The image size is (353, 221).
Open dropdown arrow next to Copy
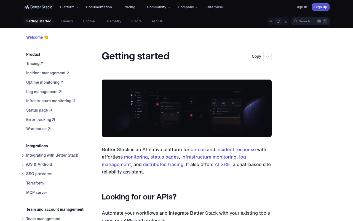tap(268, 56)
